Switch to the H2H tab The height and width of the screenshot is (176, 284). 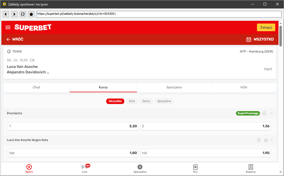(x=244, y=87)
